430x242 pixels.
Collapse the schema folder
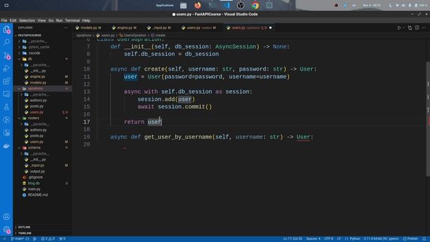pos(34,148)
